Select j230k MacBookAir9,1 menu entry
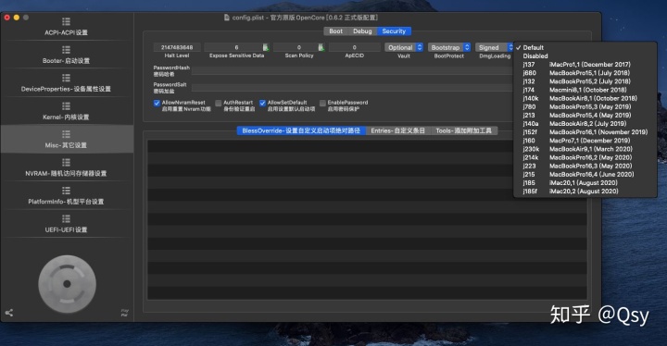 (x=585, y=149)
